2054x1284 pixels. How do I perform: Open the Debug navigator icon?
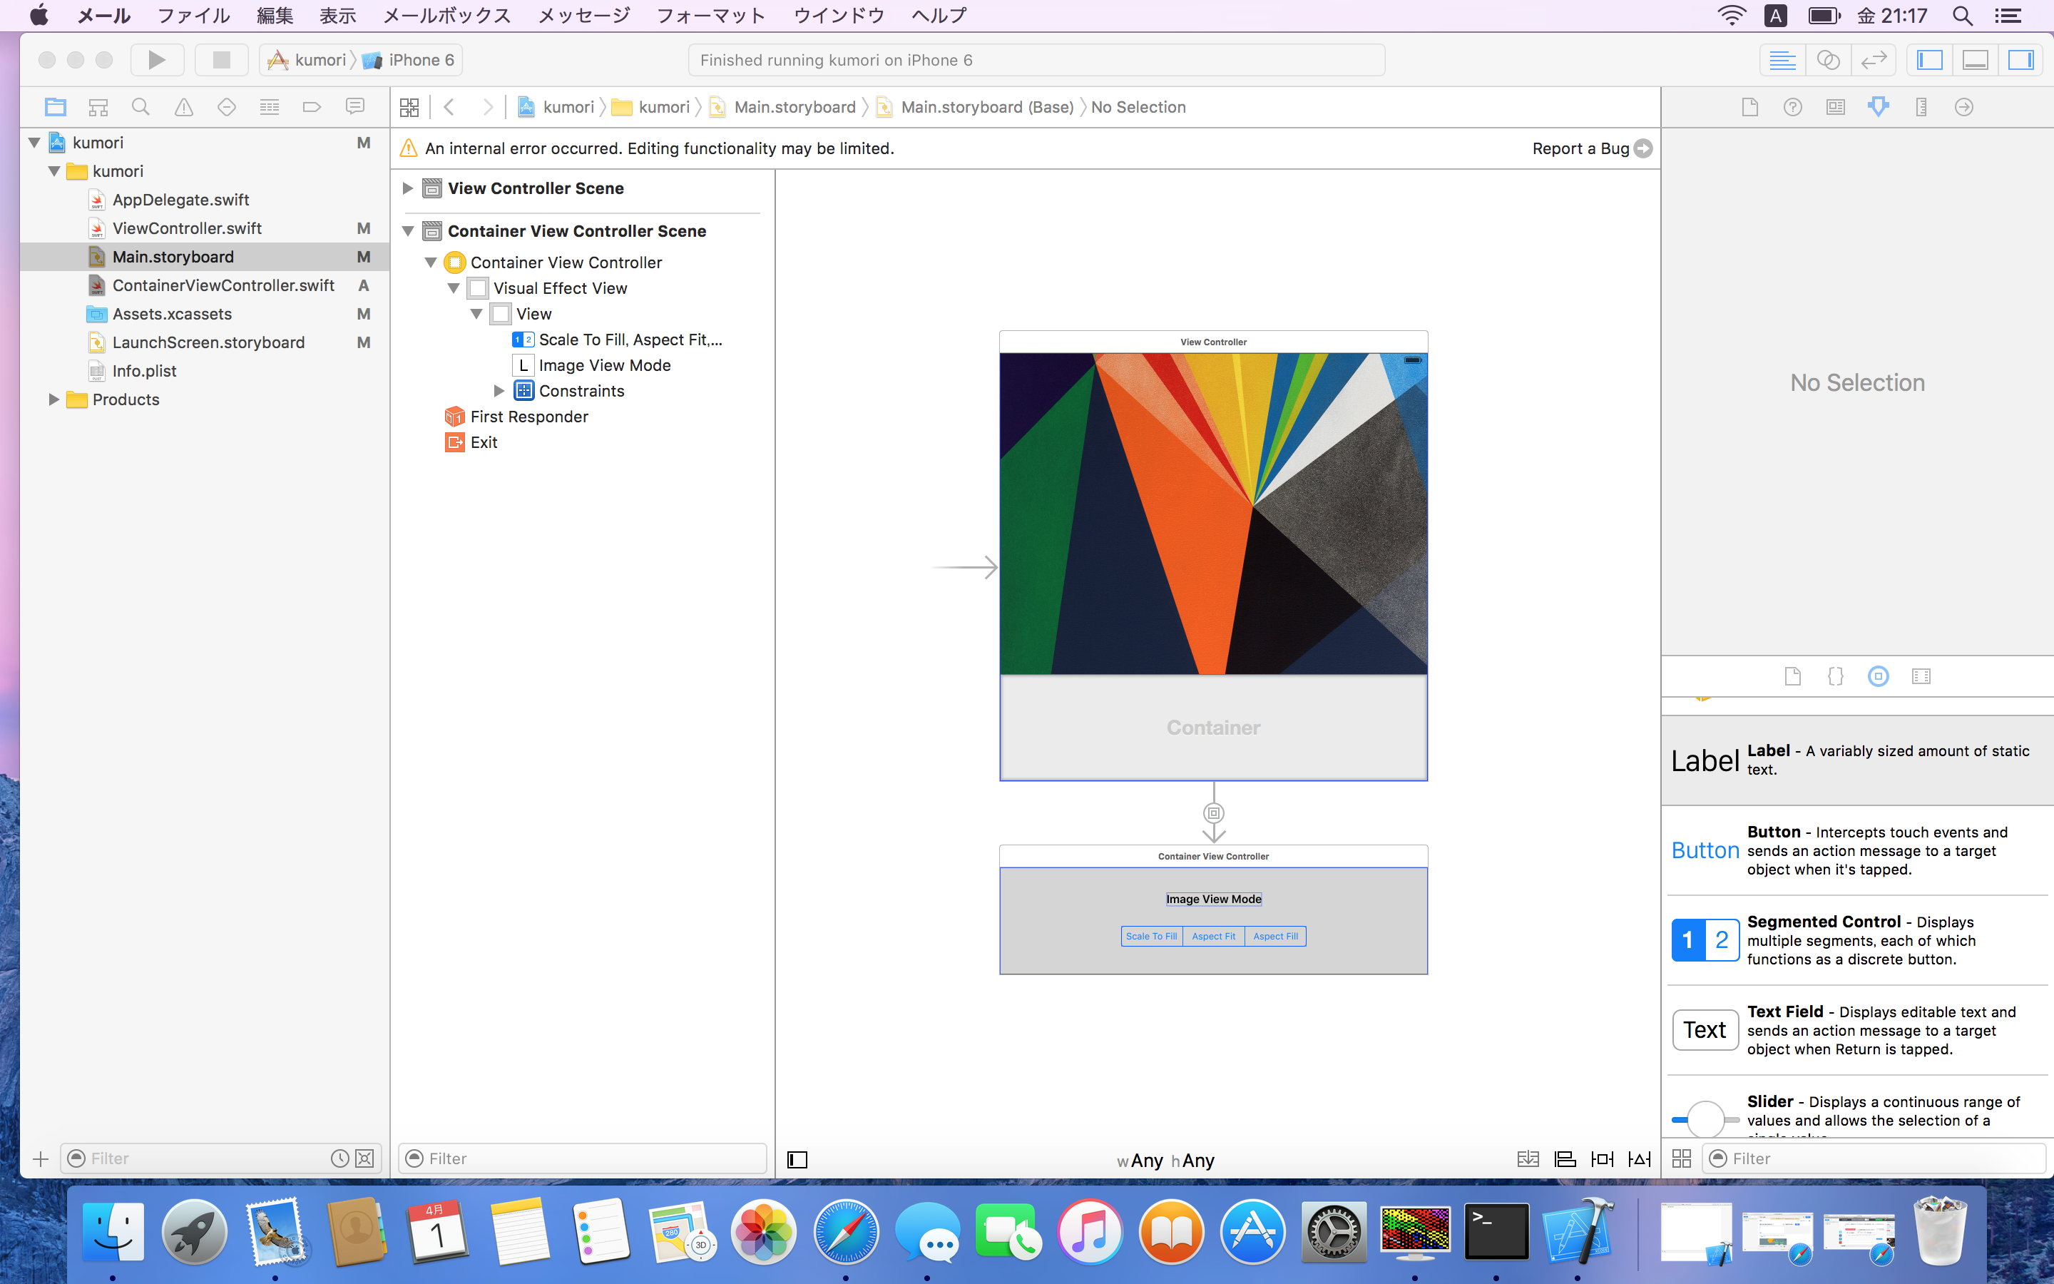(x=269, y=107)
